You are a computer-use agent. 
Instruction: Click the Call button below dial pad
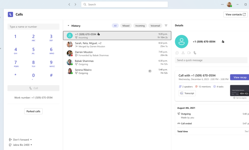coord(33,88)
